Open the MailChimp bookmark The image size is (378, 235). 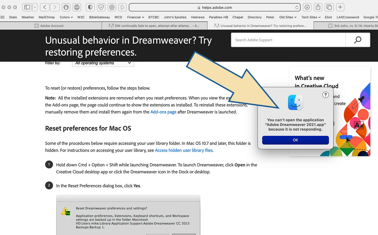pos(47,17)
